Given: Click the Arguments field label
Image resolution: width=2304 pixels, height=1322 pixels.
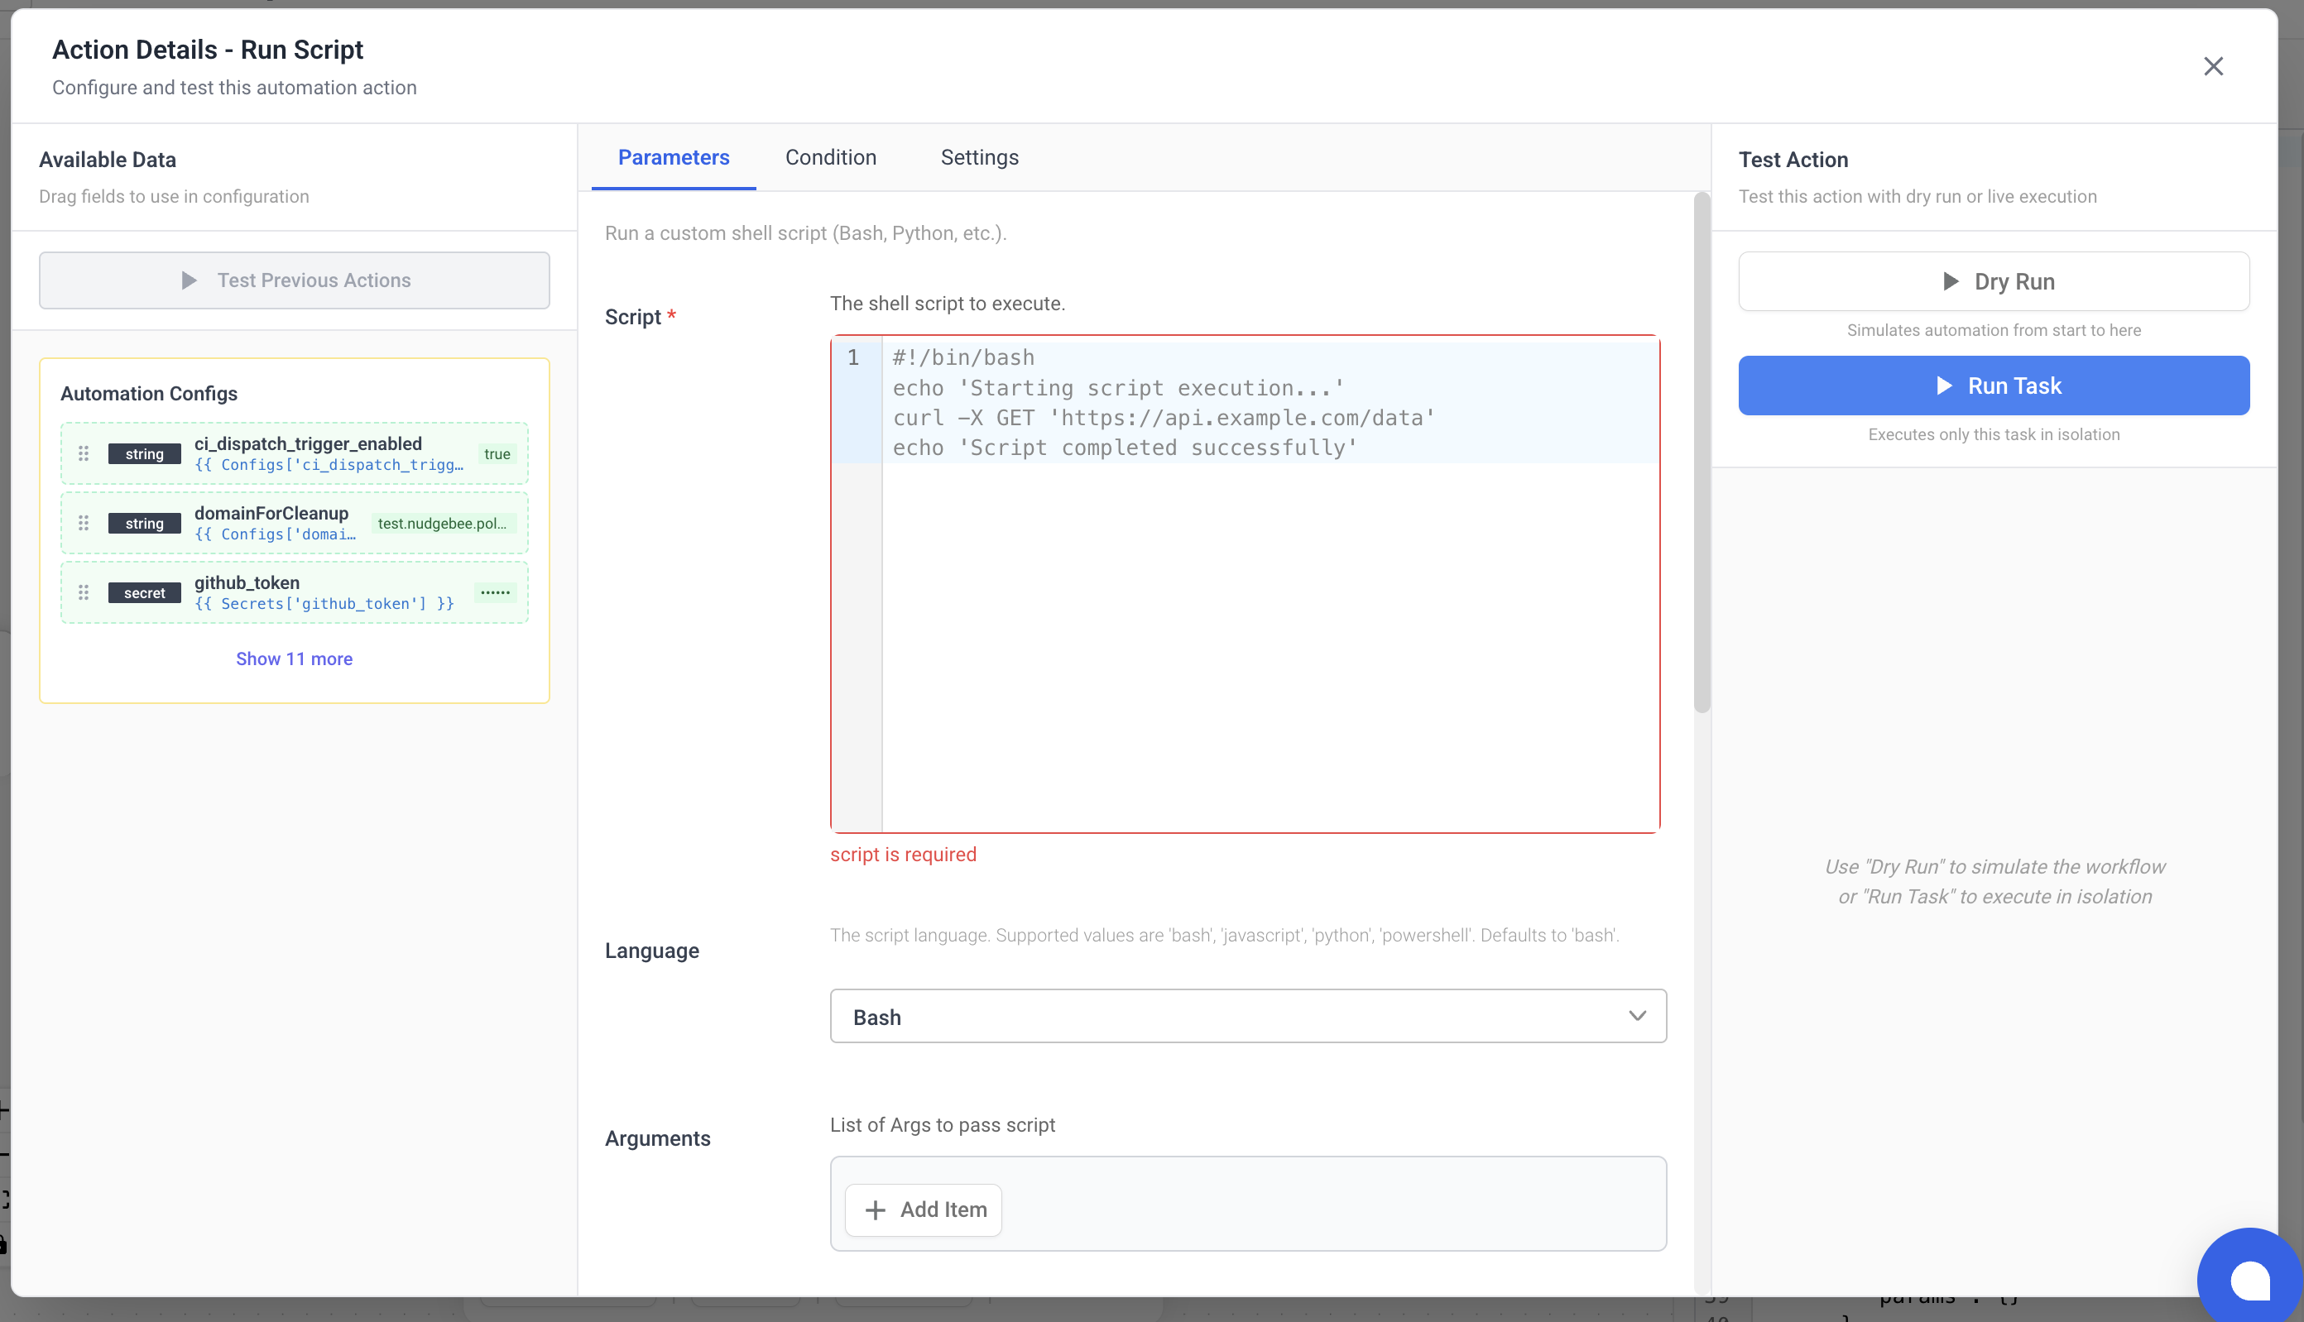Looking at the screenshot, I should click(657, 1138).
